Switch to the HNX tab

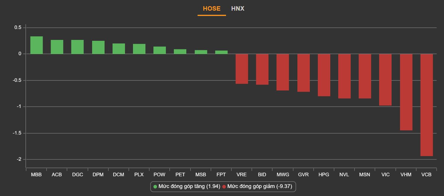[238, 9]
